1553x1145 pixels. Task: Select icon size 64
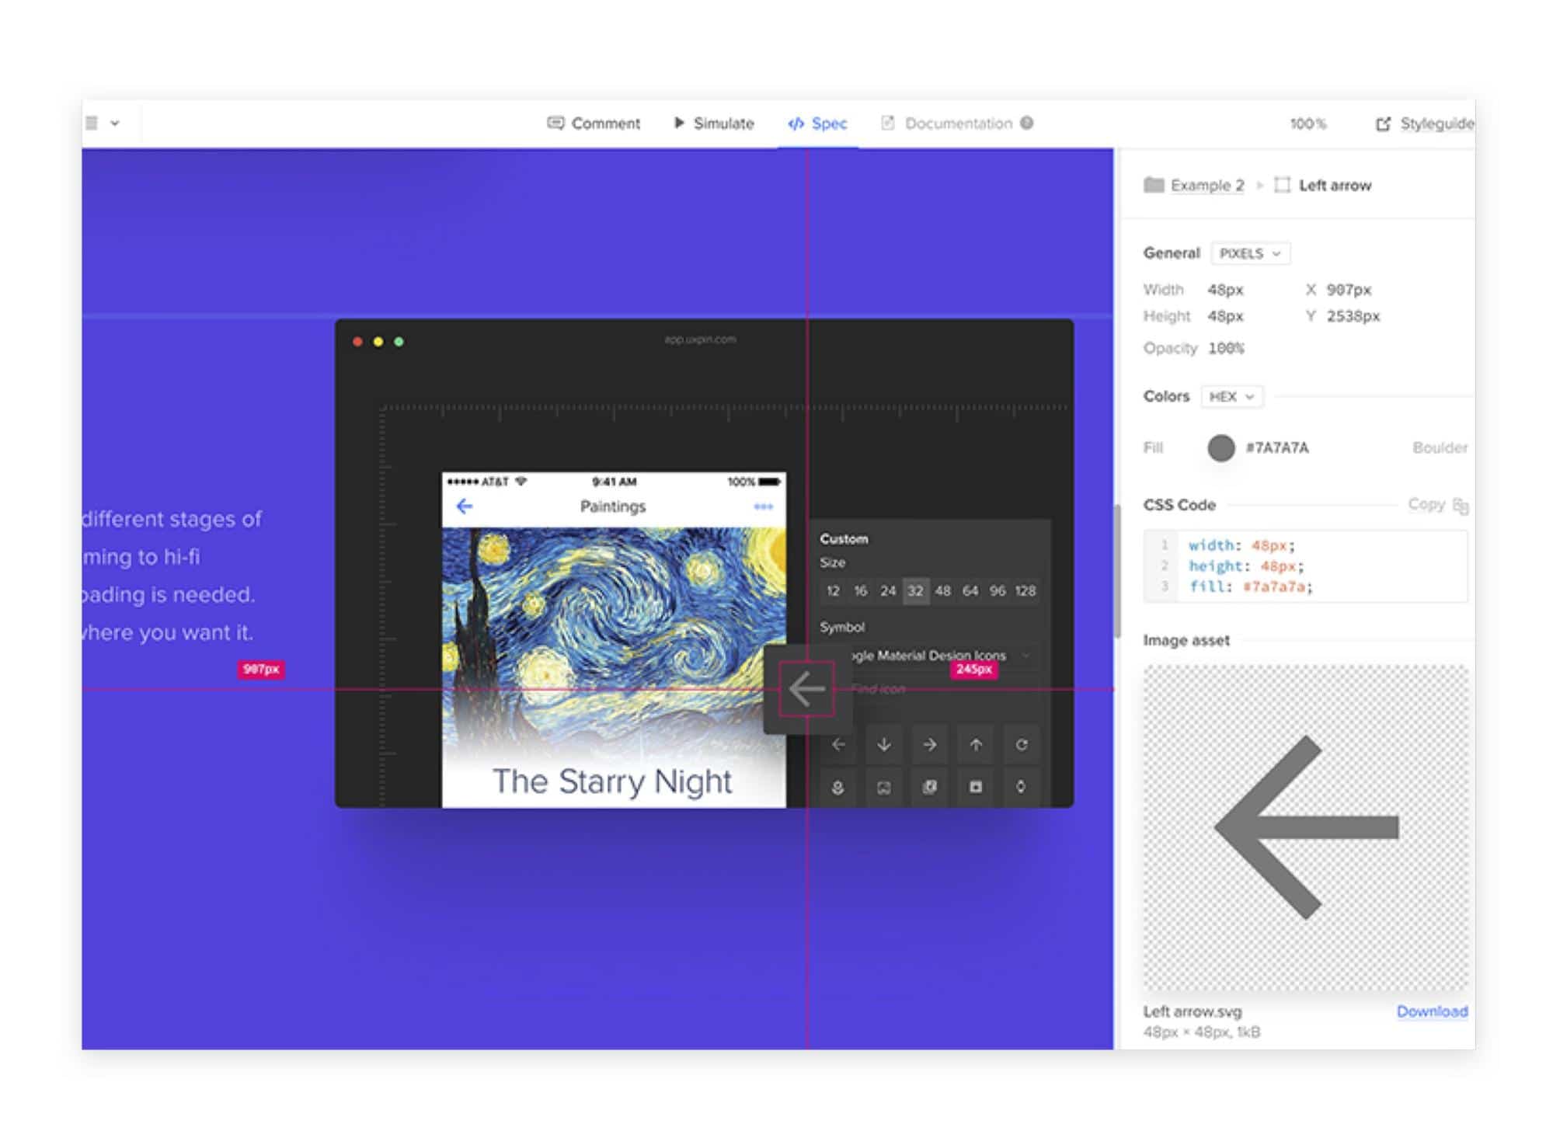click(970, 591)
